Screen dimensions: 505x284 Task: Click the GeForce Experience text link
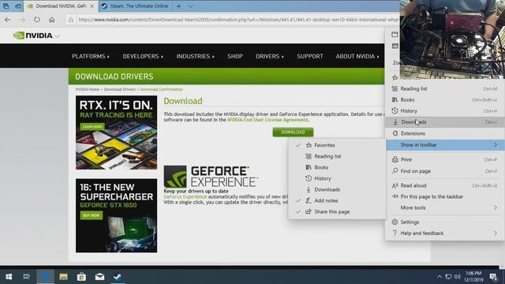(185, 196)
